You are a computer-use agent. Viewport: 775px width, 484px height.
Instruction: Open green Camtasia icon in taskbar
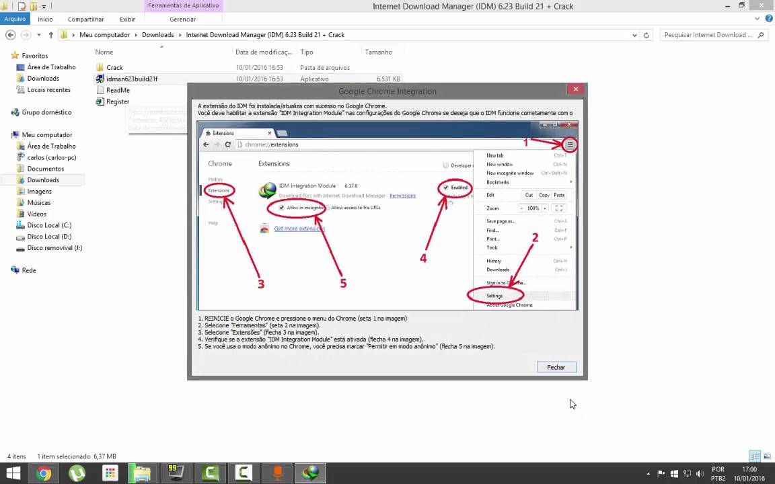[210, 474]
